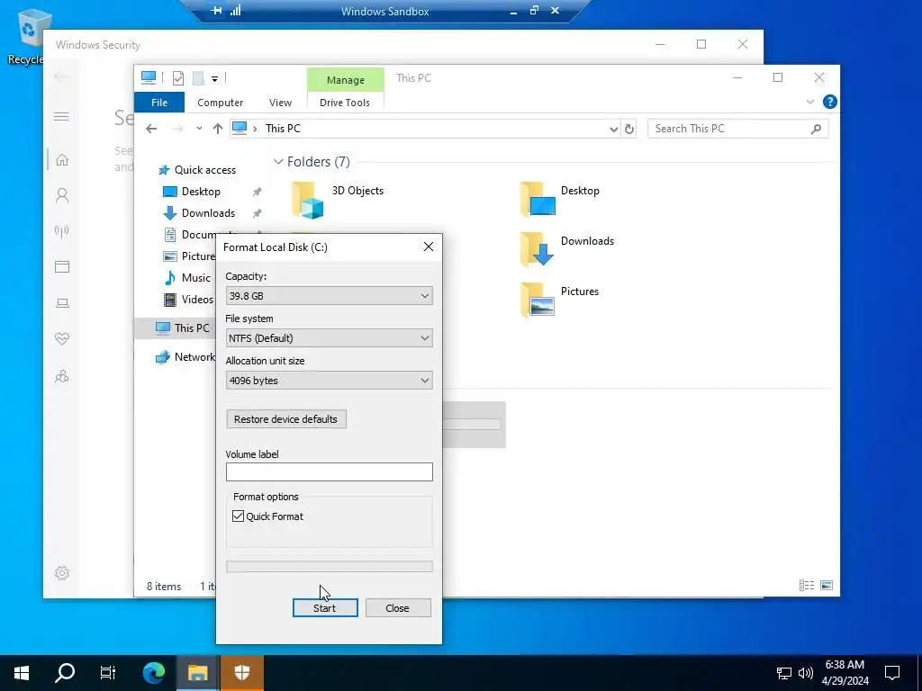Open the File system dropdown
The width and height of the screenshot is (922, 691).
click(x=330, y=338)
